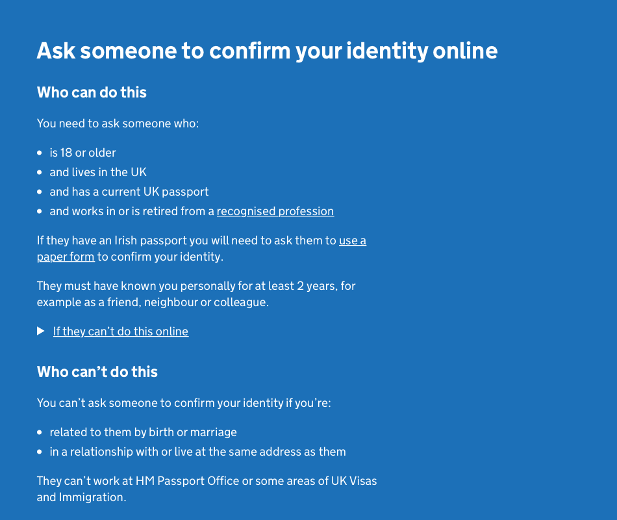Image resolution: width=617 pixels, height=520 pixels.
Task: Click 'and works in or is retired' text
Action: point(132,211)
